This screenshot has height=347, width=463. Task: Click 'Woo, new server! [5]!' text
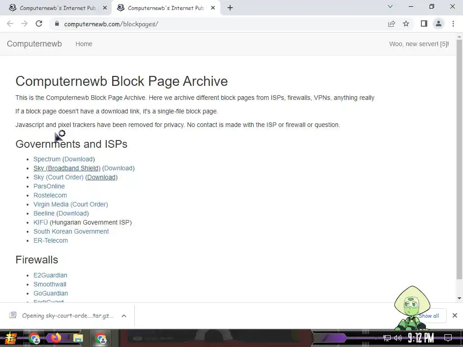point(419,44)
